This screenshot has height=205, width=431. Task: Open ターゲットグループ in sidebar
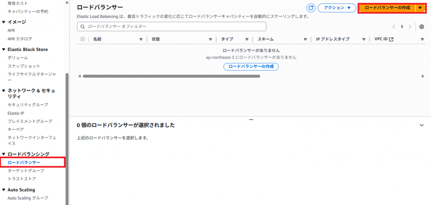[26, 170]
